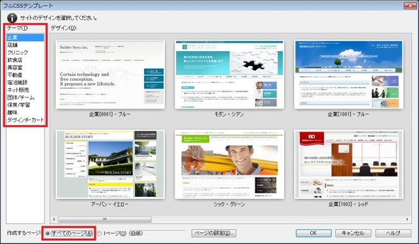Pick the 飲食店 theme
The width and height of the screenshot is (419, 244).
tap(26, 60)
